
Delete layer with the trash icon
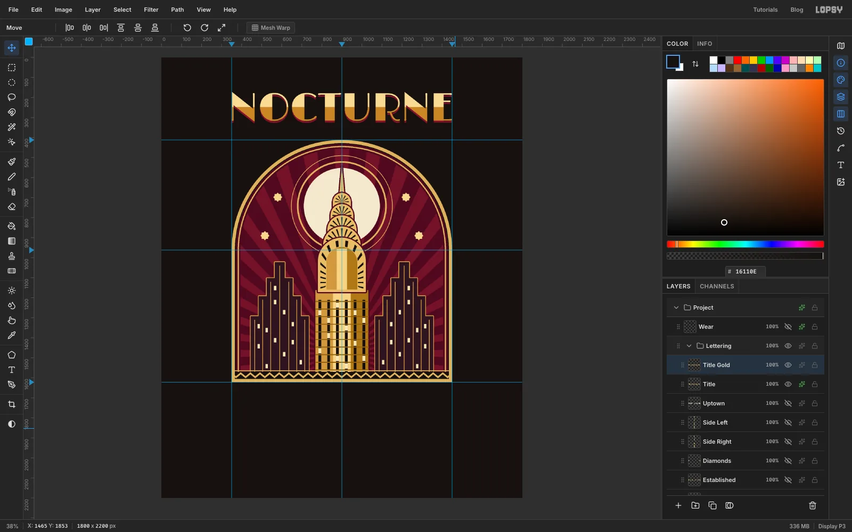tap(813, 505)
